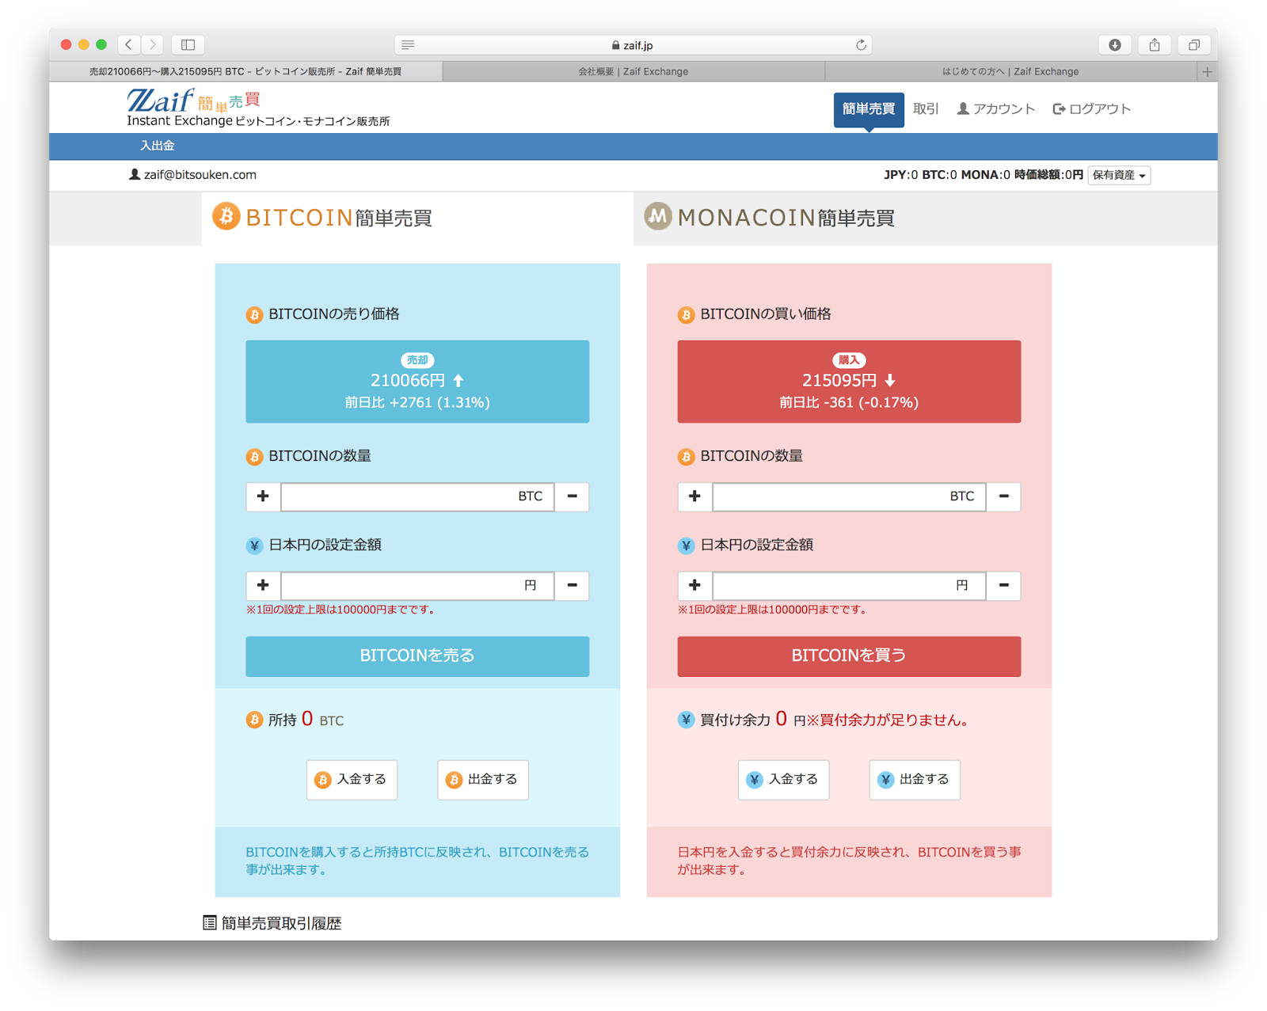
Task: Click the sell-side BTC quantity field
Action: [417, 496]
